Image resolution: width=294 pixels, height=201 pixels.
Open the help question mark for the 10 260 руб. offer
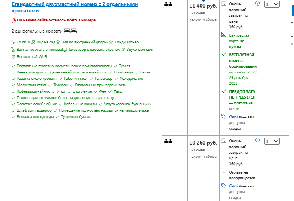tap(257, 140)
